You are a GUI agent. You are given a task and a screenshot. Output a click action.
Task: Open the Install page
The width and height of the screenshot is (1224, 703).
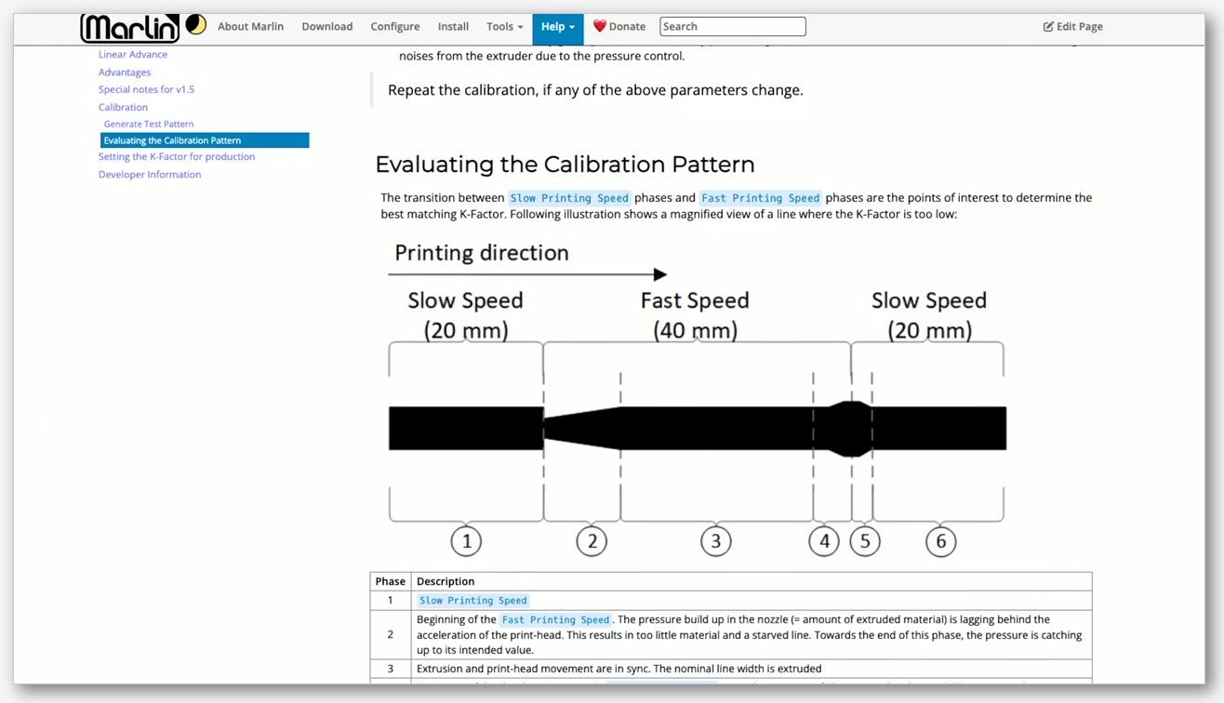point(453,27)
